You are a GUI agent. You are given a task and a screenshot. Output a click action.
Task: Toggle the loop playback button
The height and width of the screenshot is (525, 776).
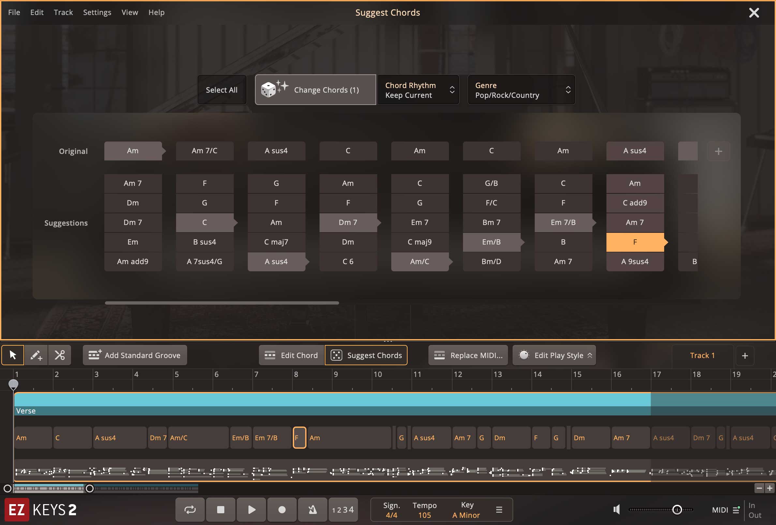(x=190, y=510)
